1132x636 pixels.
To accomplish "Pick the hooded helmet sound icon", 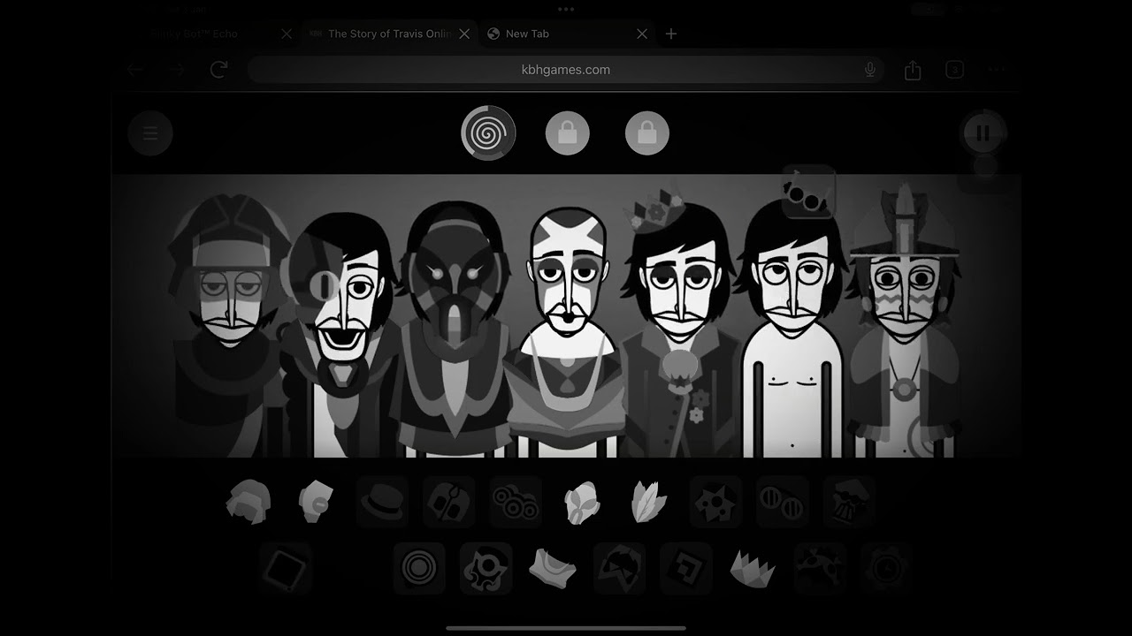I will pyautogui.click(x=249, y=502).
